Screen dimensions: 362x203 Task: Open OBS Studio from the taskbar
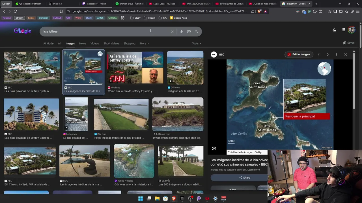pos(190,198)
